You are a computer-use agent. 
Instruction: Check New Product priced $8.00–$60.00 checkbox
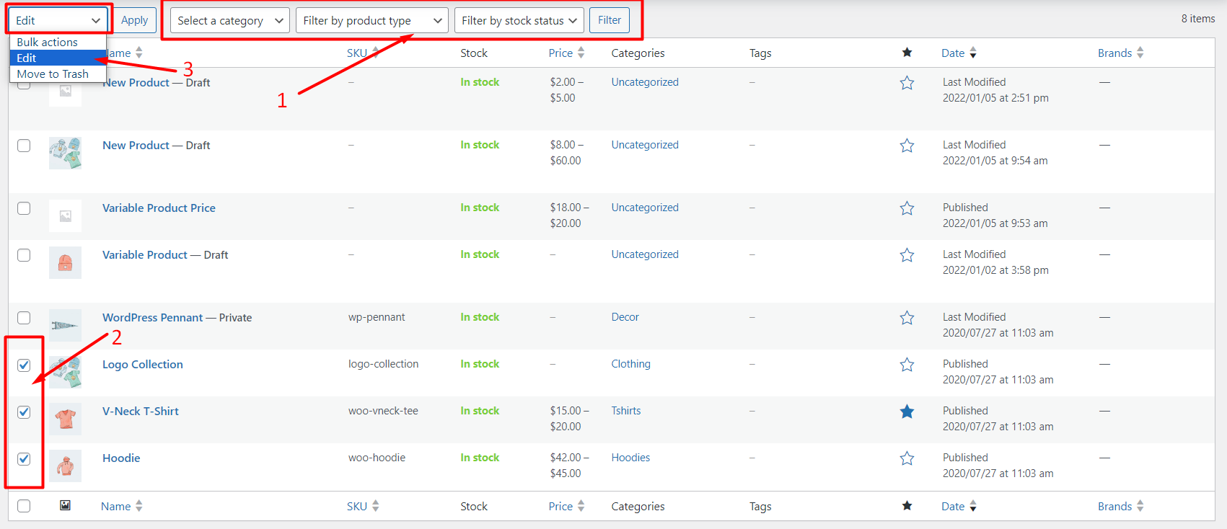click(x=24, y=146)
